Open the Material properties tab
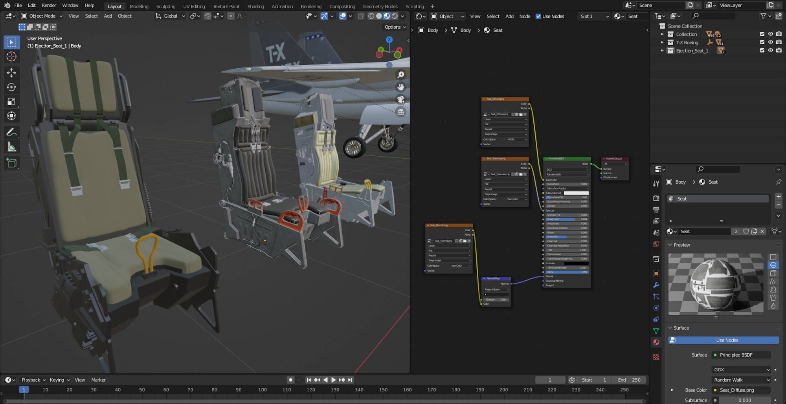Image resolution: width=786 pixels, height=404 pixels. click(x=656, y=342)
